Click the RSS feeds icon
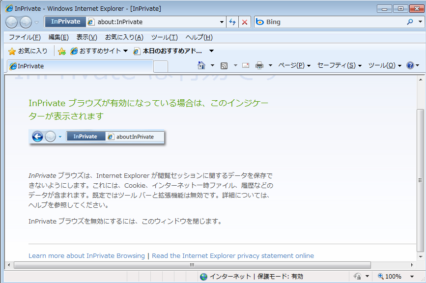Screen dimensions: 426x283 pos(224,65)
